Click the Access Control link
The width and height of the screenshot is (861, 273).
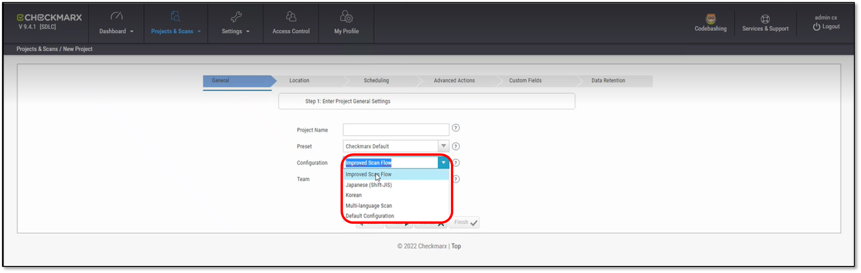coord(291,31)
